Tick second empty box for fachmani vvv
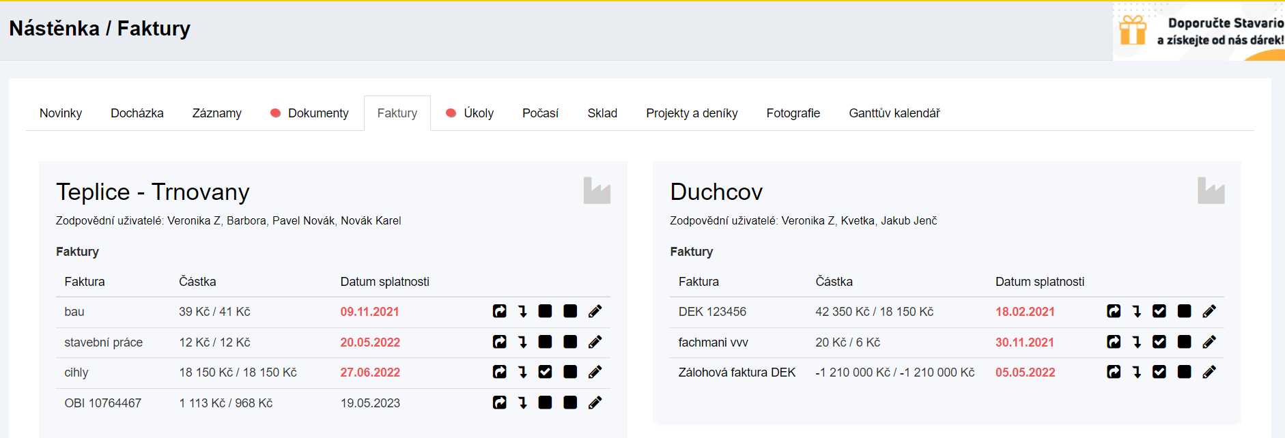 point(1185,342)
